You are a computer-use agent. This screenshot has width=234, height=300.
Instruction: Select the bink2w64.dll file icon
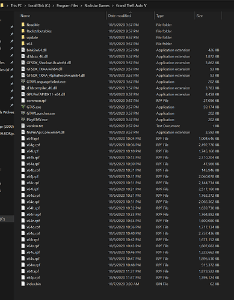[x=23, y=50]
